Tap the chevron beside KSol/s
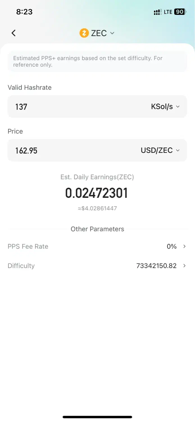 178,107
